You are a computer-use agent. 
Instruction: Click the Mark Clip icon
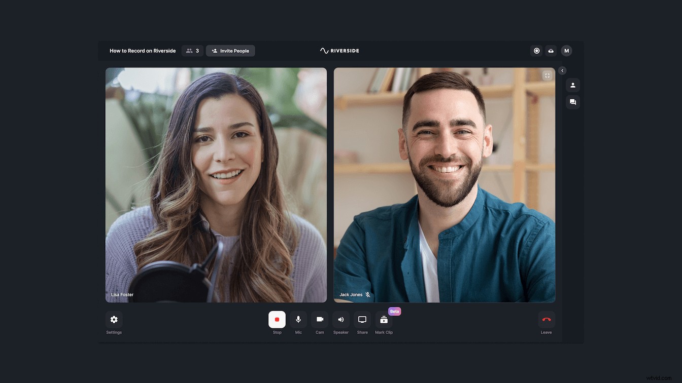[384, 319]
